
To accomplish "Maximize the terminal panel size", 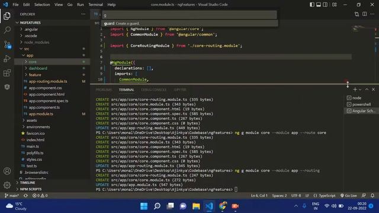I will 367,89.
